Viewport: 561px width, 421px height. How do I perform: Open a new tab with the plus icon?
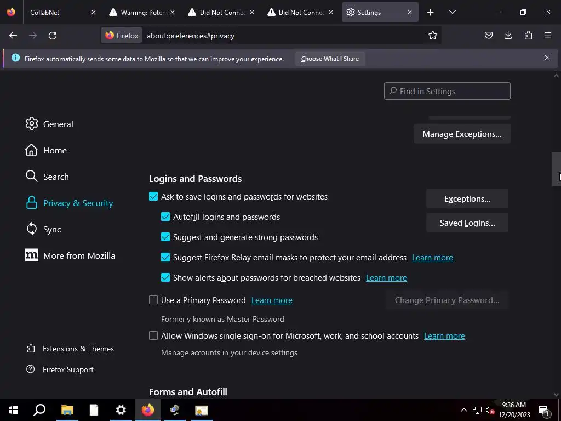pos(430,13)
